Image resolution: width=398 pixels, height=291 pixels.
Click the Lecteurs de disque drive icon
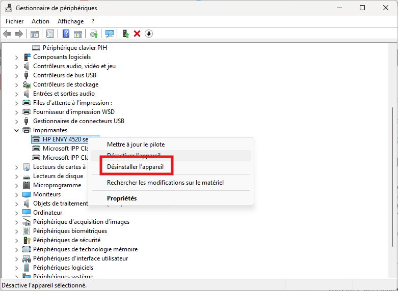[x=26, y=177]
